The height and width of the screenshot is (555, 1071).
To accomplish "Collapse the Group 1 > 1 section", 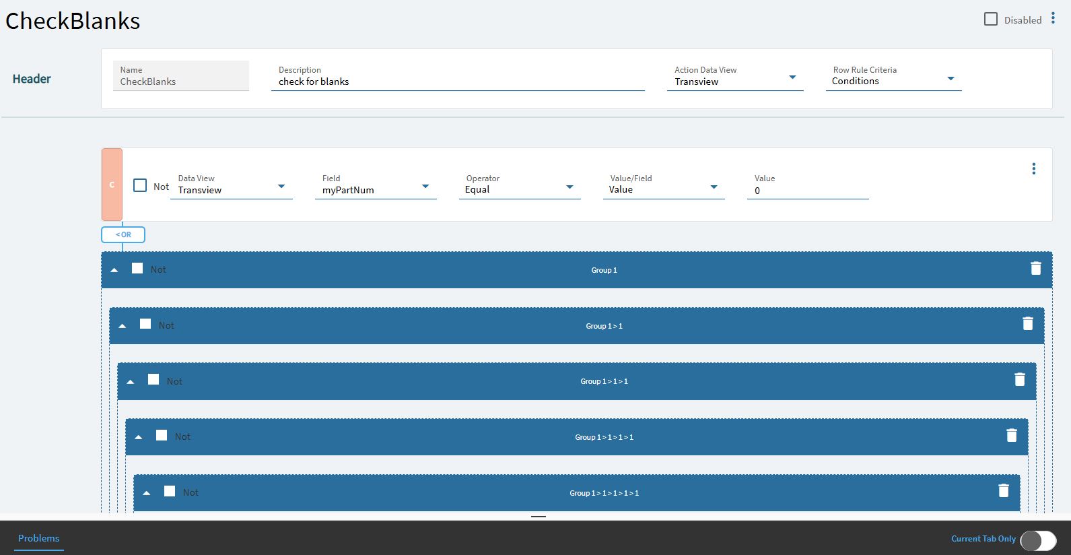I will tap(123, 326).
